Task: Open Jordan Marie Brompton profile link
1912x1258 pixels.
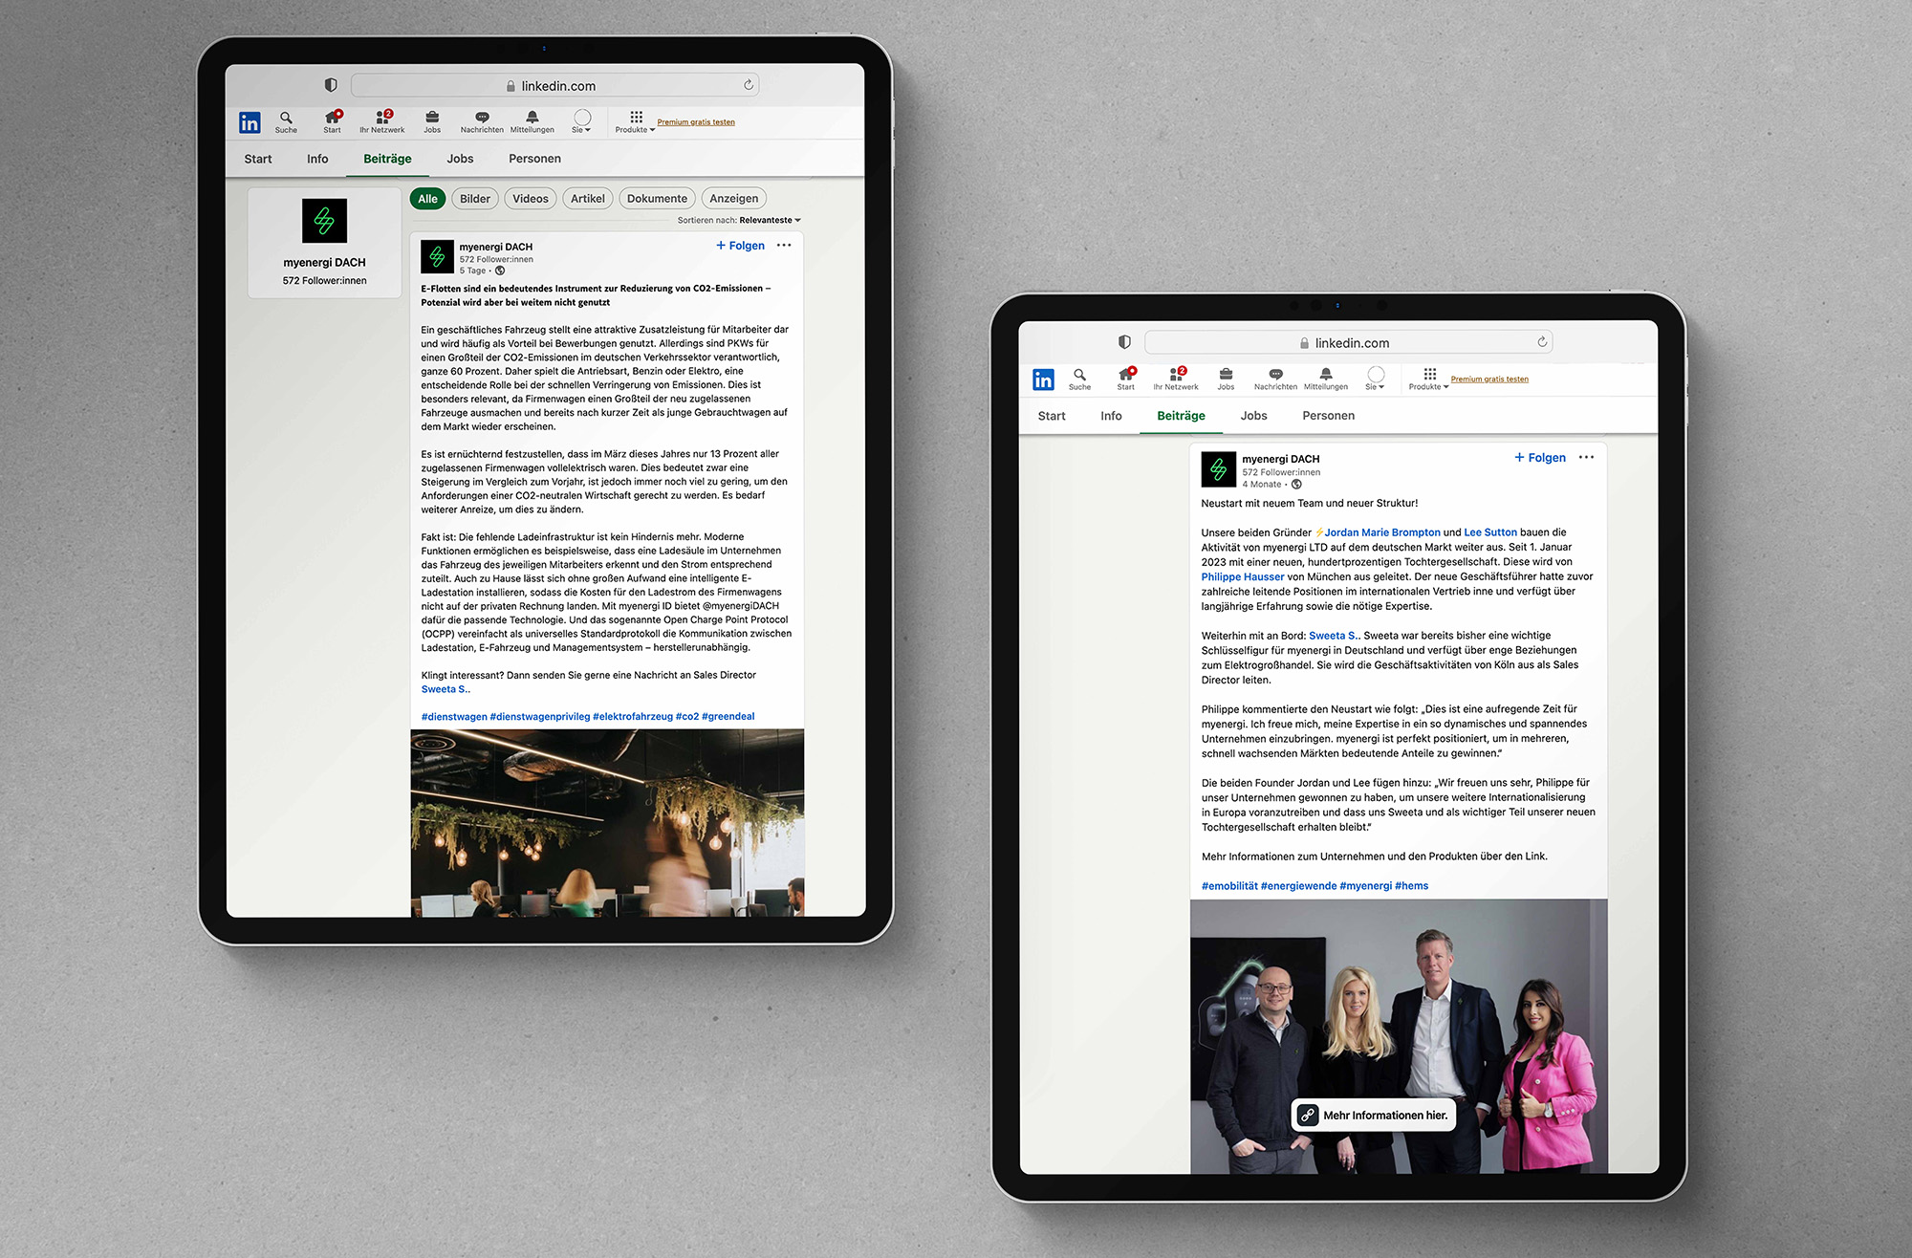Action: [1381, 532]
